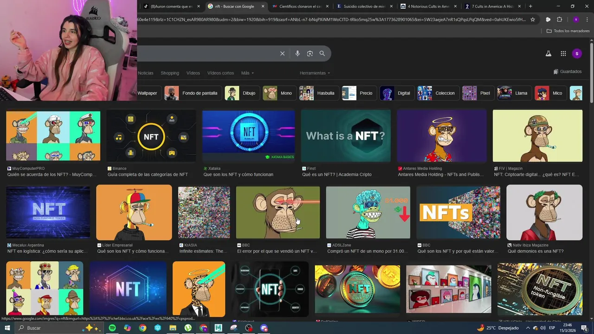Image resolution: width=594 pixels, height=334 pixels.
Task: Open 'Compró un NFT de un mono' link
Action: tap(367, 251)
